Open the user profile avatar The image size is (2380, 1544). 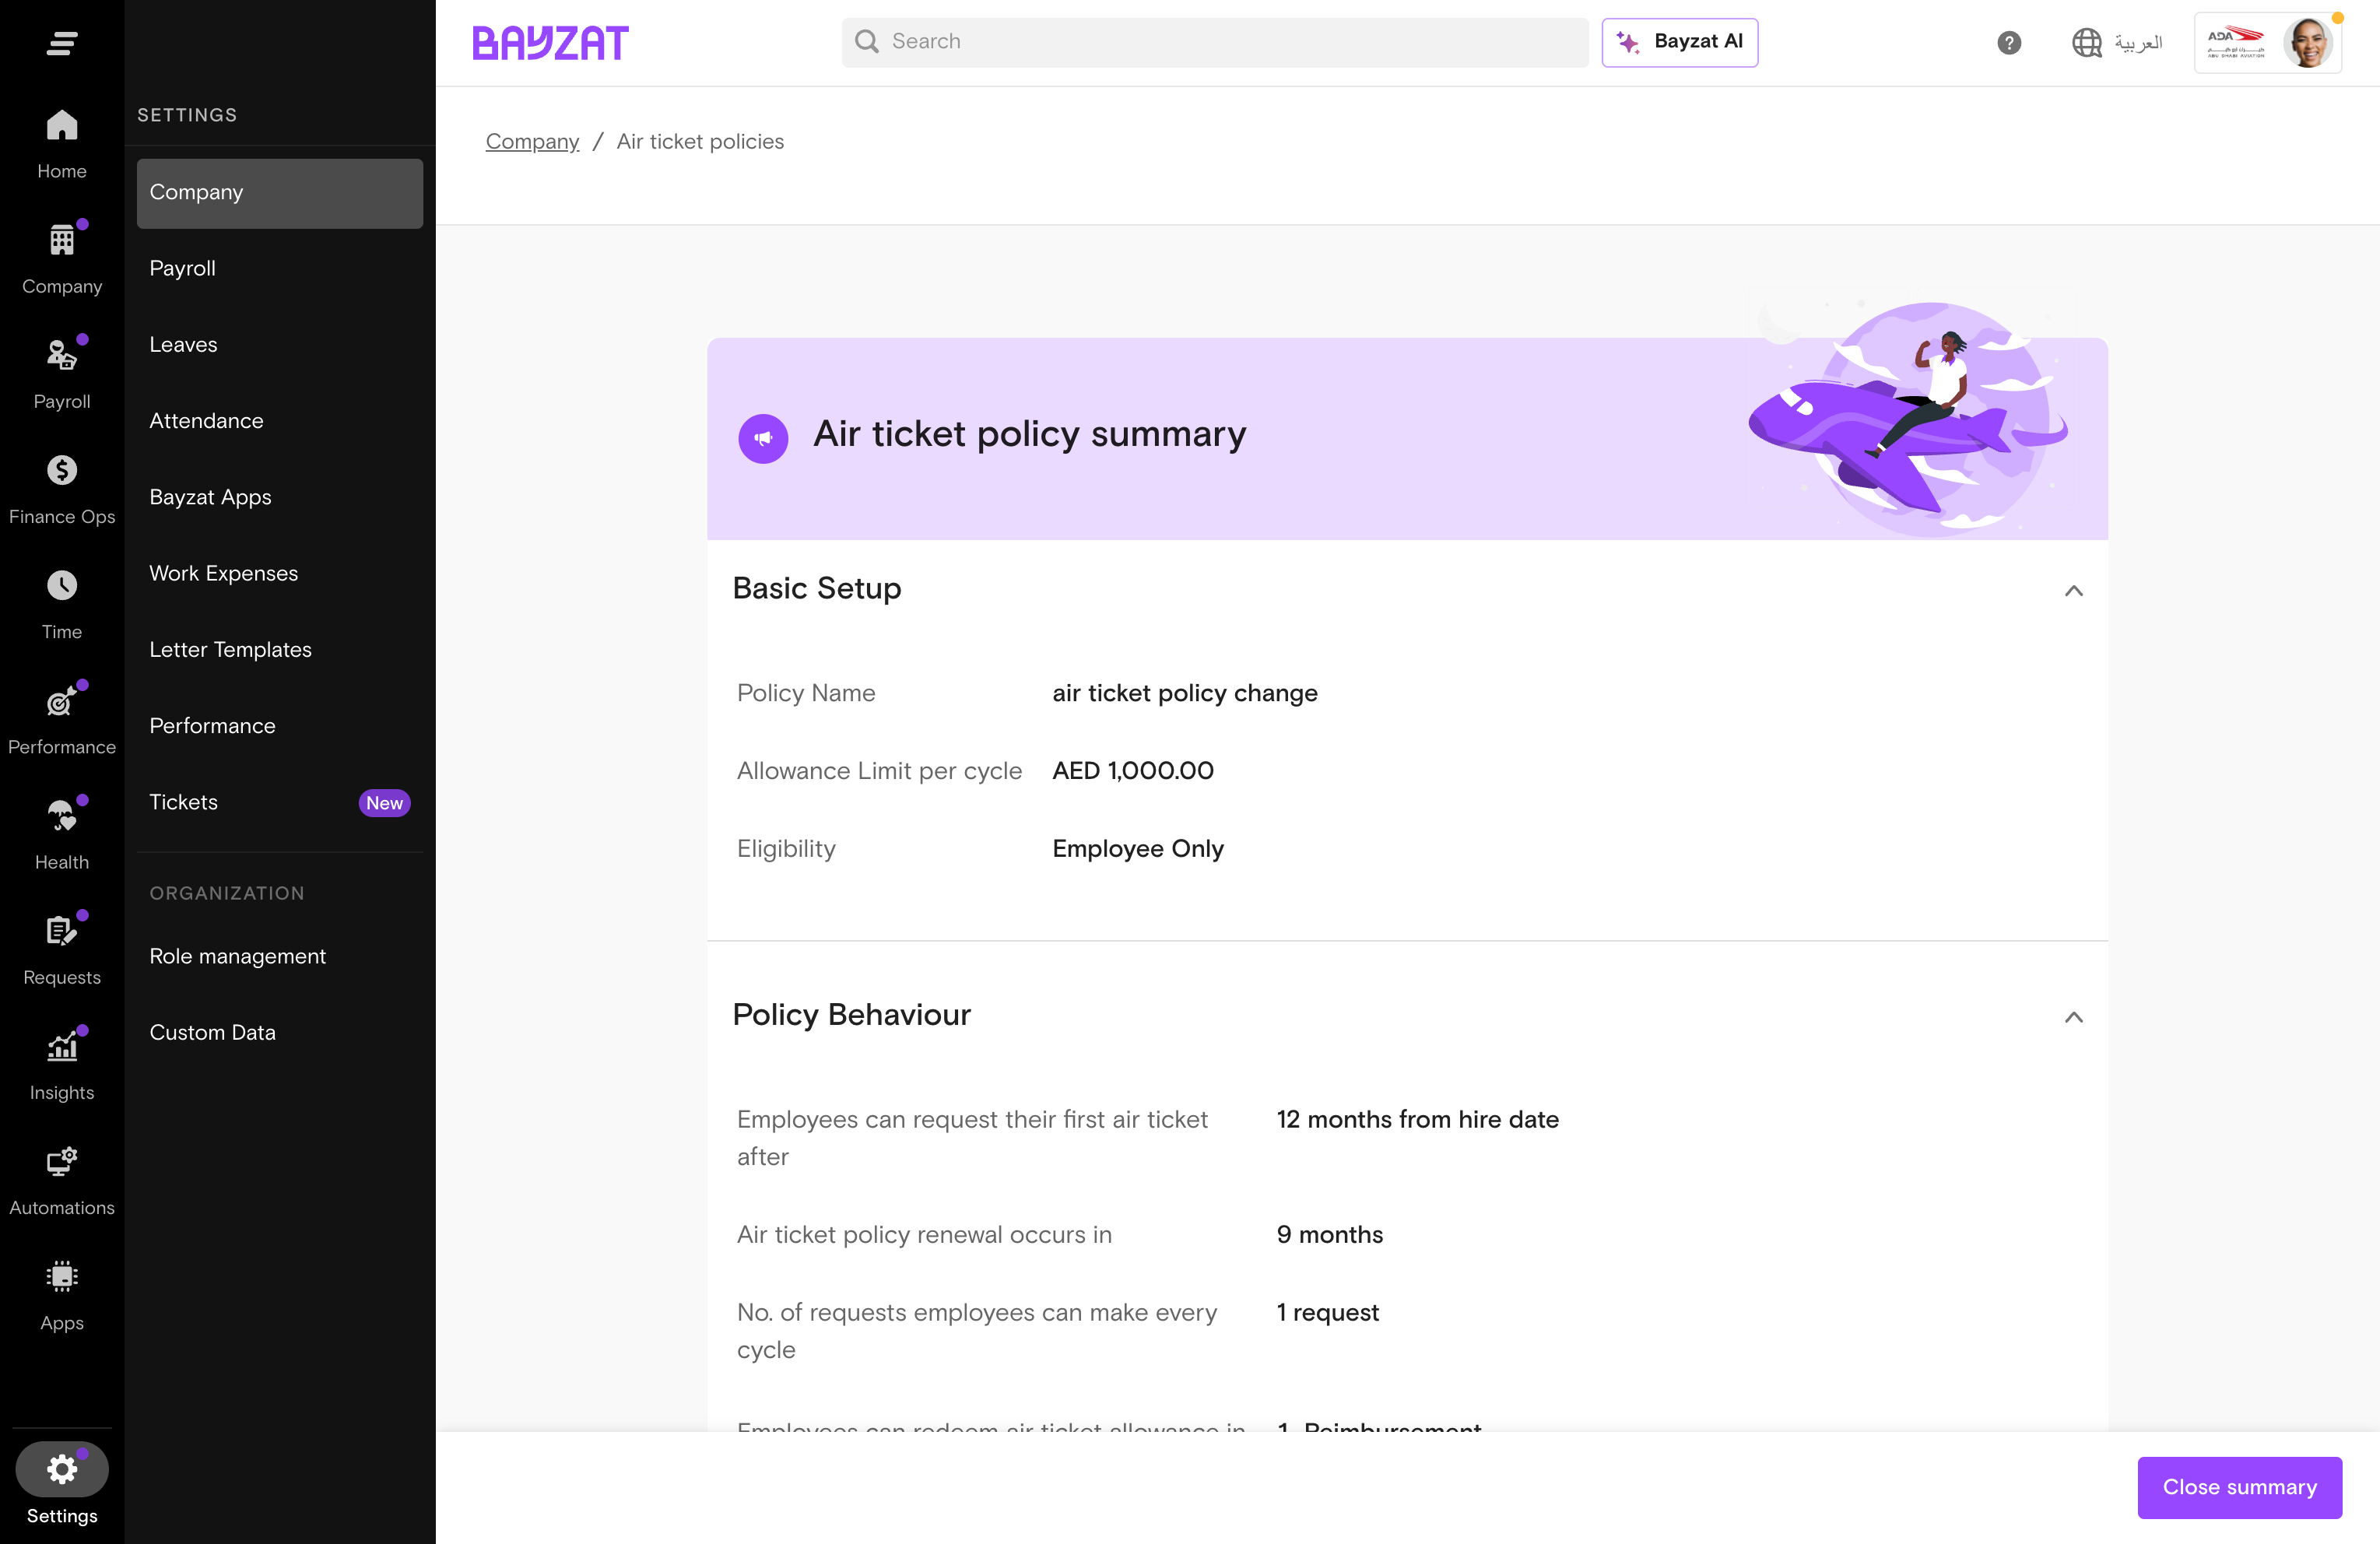[2309, 42]
